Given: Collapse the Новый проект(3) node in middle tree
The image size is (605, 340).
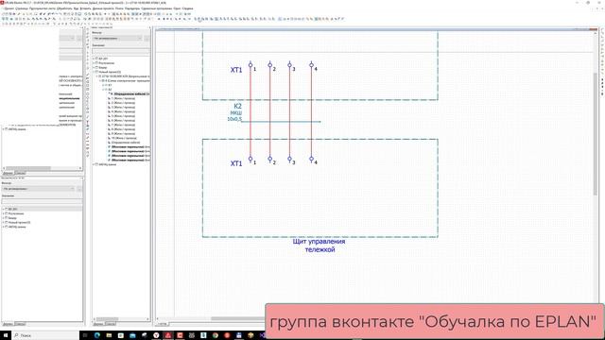Looking at the screenshot, I should click(x=95, y=72).
